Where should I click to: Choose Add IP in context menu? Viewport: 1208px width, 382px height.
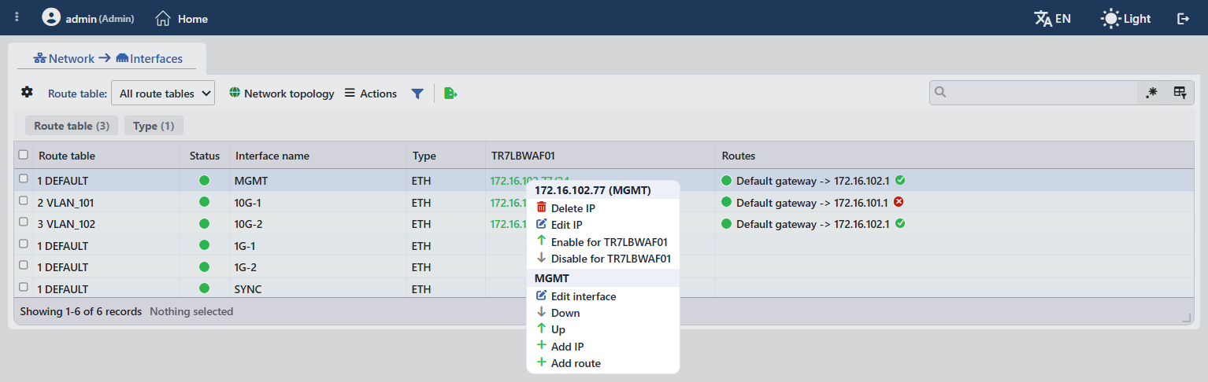click(x=603, y=347)
